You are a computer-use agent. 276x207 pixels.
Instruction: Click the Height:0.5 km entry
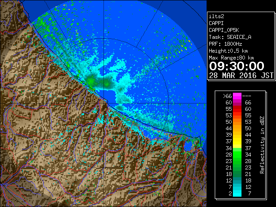228,51
